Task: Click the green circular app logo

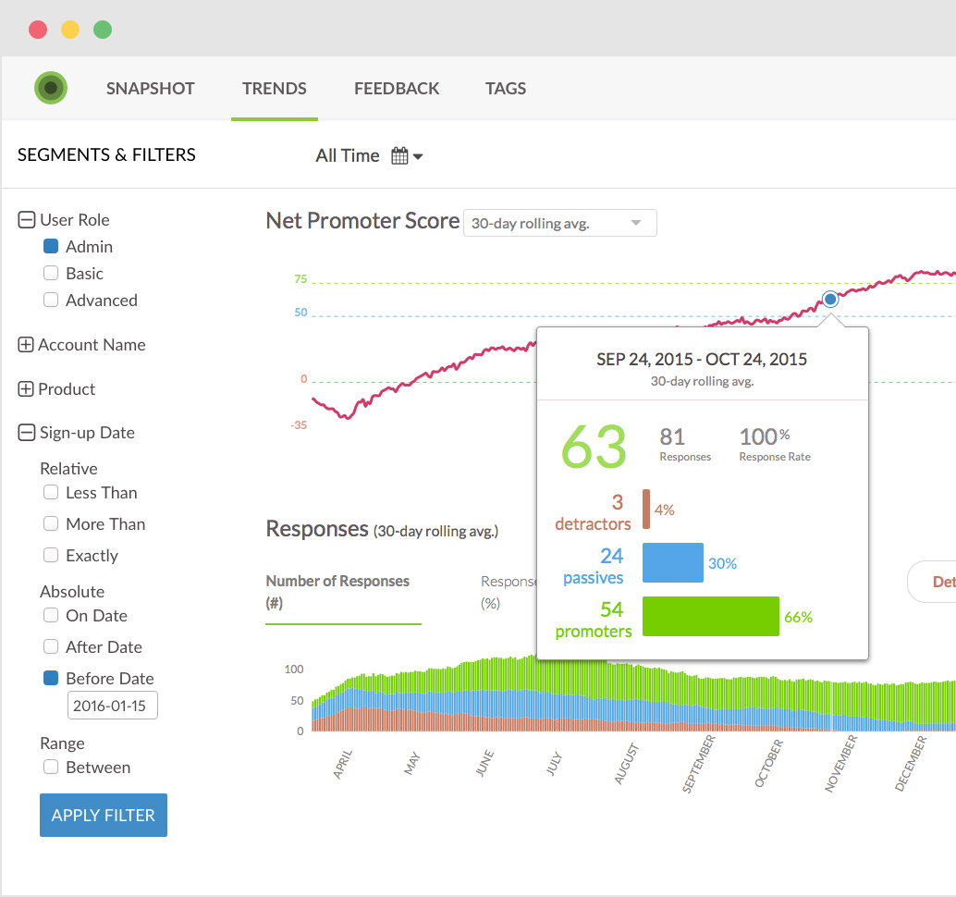Action: 51,88
